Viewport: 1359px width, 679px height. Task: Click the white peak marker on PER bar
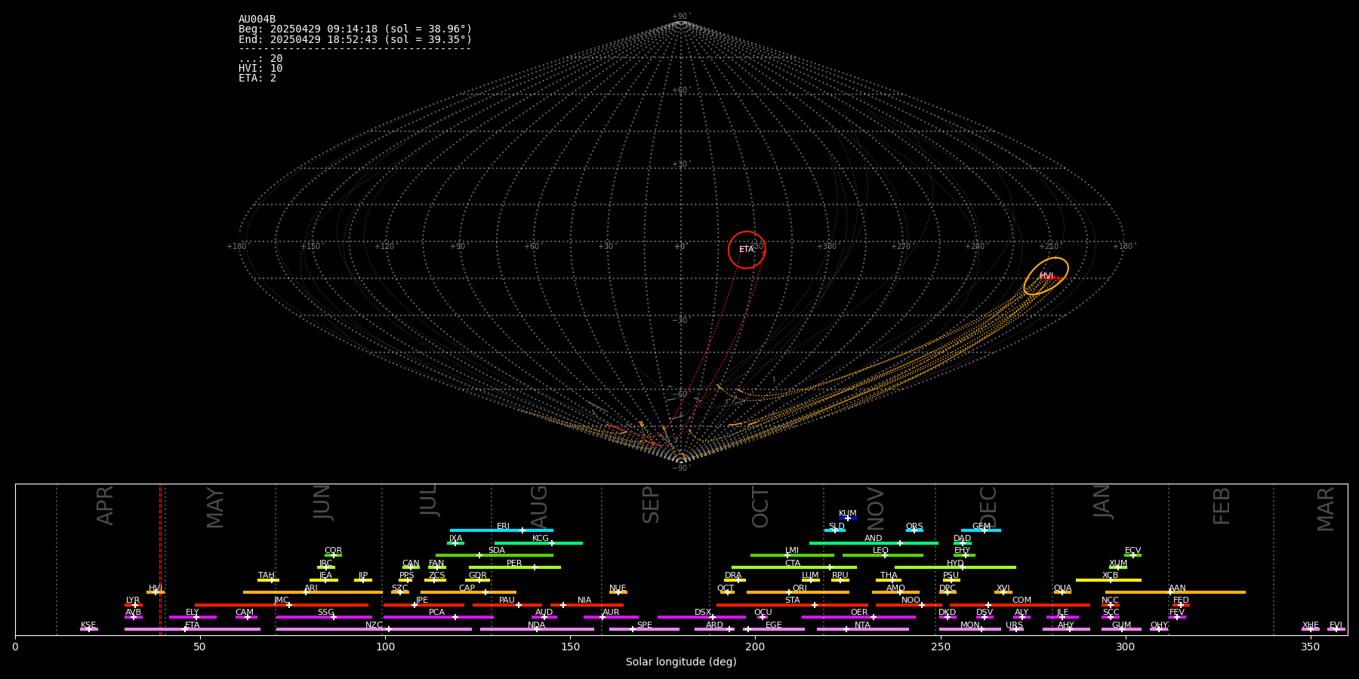tap(535, 567)
